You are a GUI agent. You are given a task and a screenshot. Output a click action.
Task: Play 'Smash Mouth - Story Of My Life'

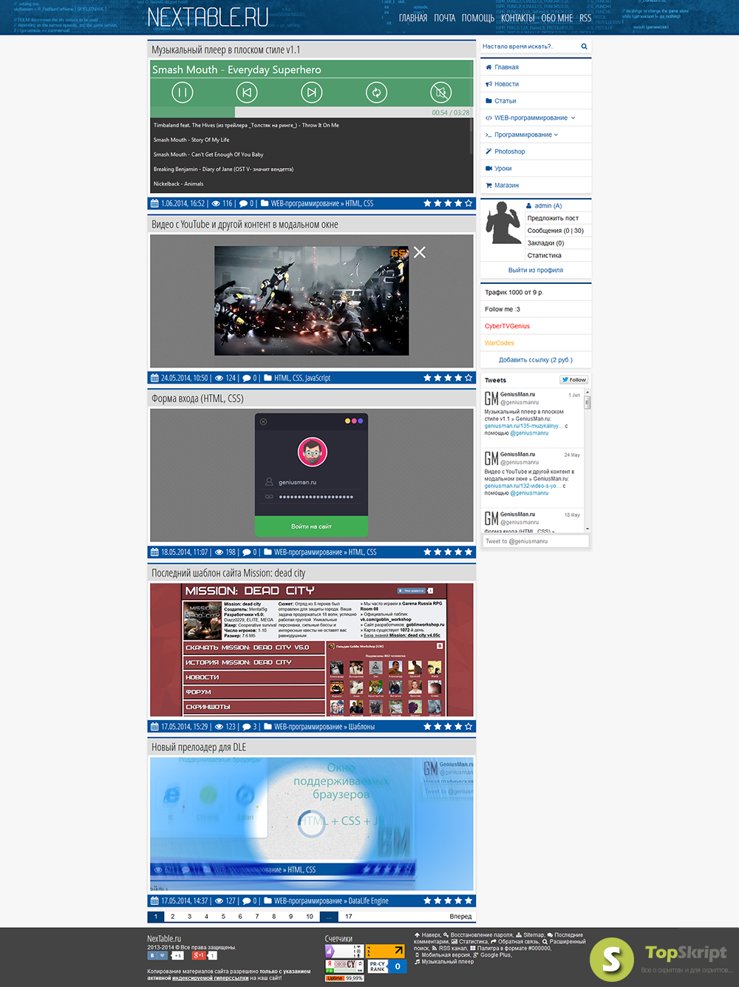191,140
